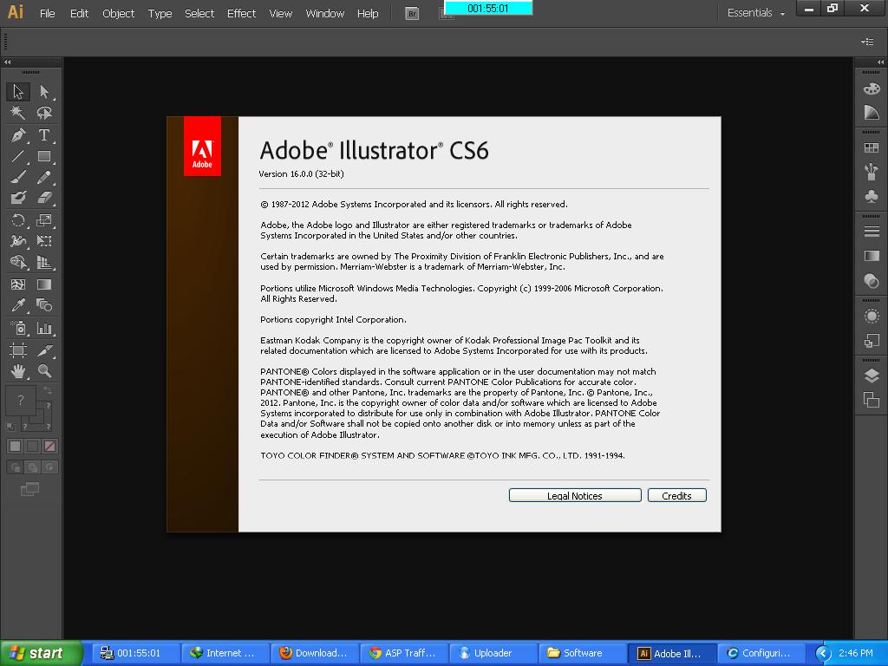Select the Eraser tool

[44, 198]
